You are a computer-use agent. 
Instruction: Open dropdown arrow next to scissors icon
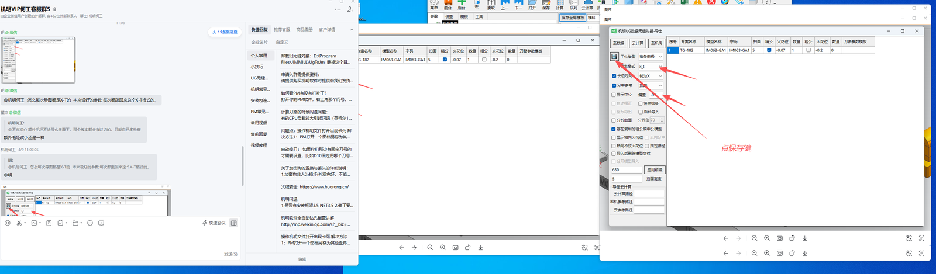pyautogui.click(x=25, y=223)
